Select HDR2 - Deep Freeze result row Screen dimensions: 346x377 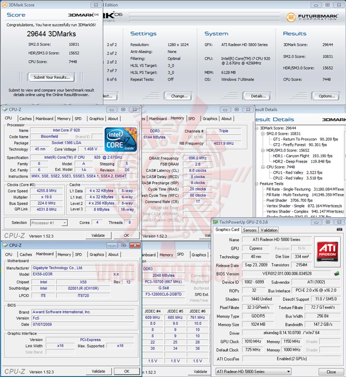(x=302, y=161)
